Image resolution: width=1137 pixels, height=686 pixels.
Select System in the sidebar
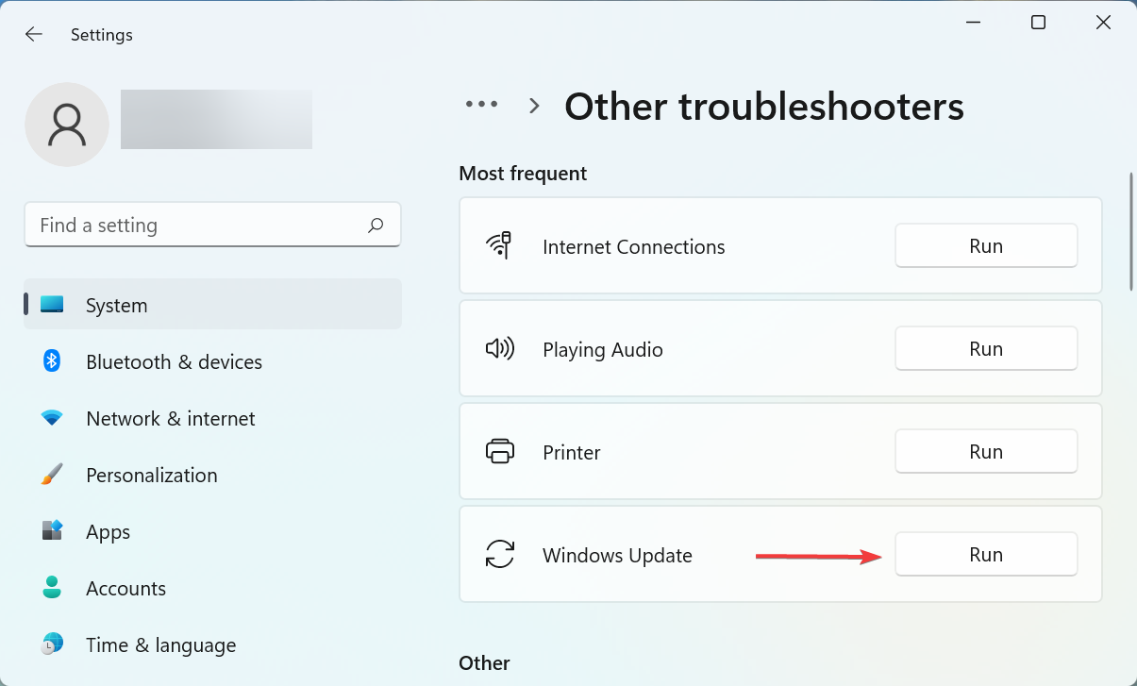pos(116,305)
